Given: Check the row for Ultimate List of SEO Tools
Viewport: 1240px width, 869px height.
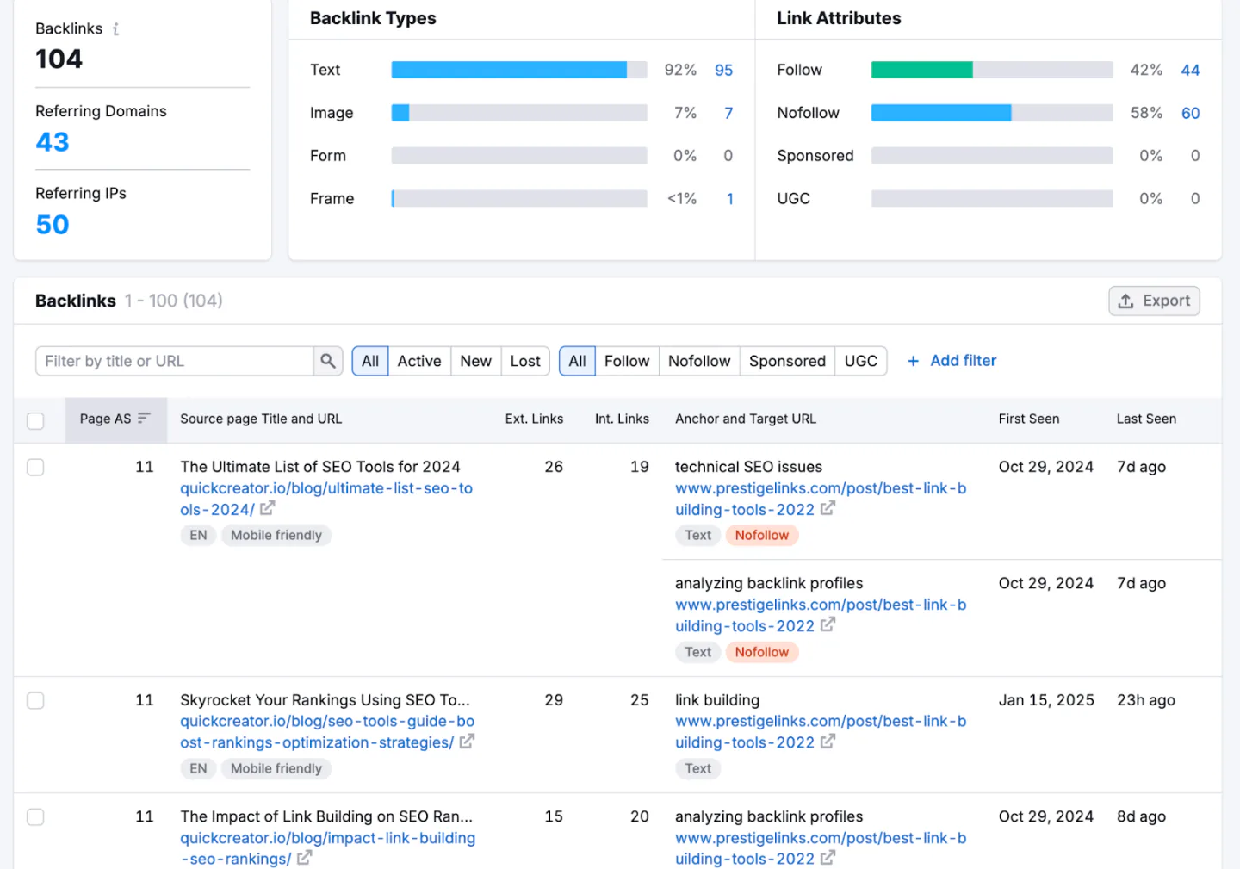Looking at the screenshot, I should [x=35, y=467].
